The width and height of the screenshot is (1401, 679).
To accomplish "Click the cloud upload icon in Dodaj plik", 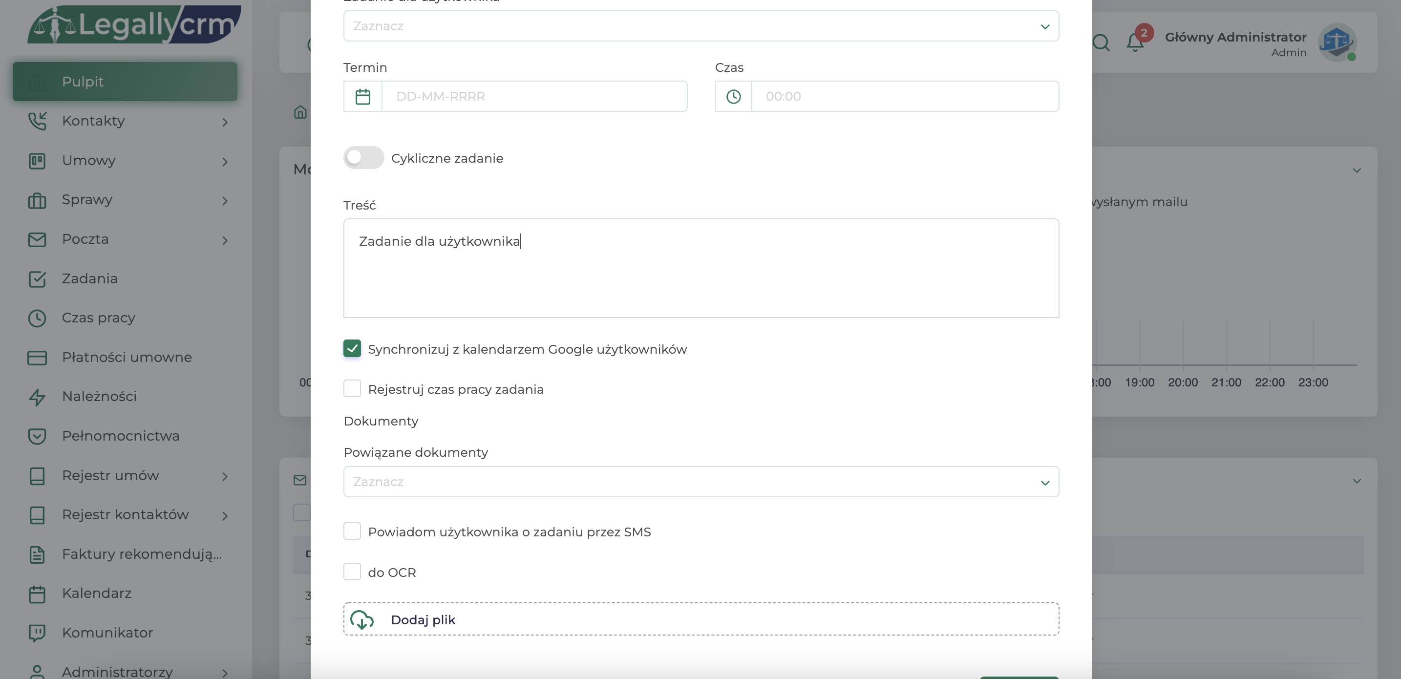I will [361, 619].
